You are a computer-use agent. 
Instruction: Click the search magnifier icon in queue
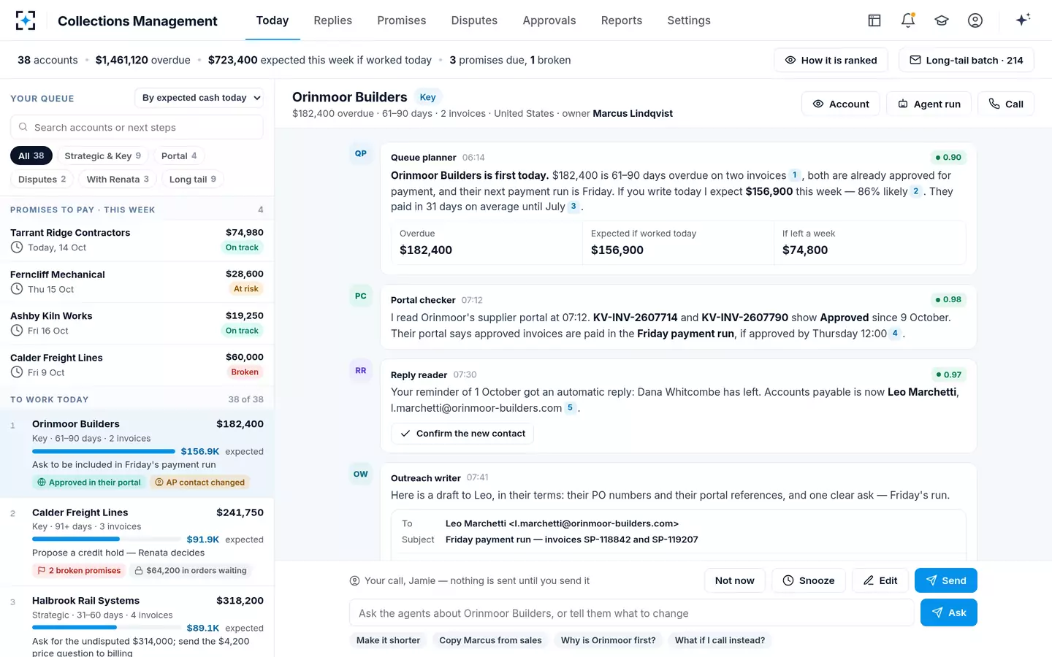(23, 127)
